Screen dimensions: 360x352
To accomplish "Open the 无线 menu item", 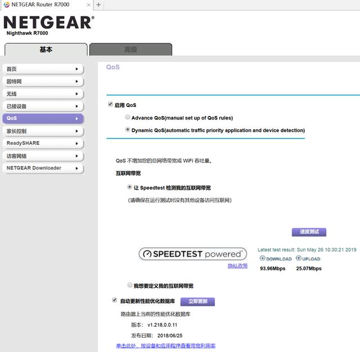I will [43, 94].
